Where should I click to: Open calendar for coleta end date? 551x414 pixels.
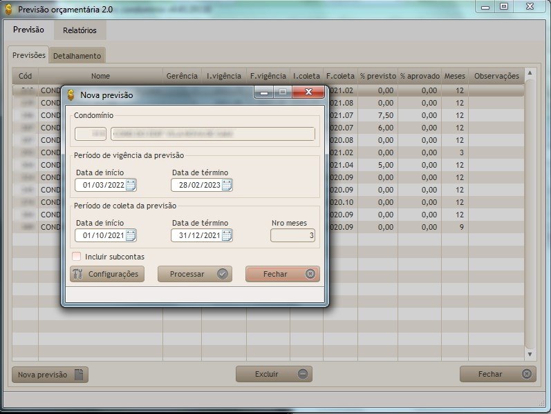pyautogui.click(x=227, y=235)
